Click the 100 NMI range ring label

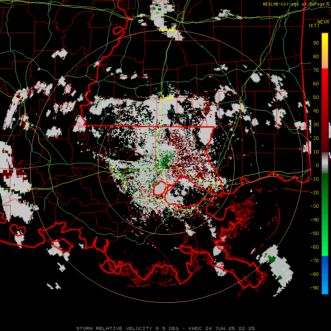pyautogui.click(x=166, y=30)
